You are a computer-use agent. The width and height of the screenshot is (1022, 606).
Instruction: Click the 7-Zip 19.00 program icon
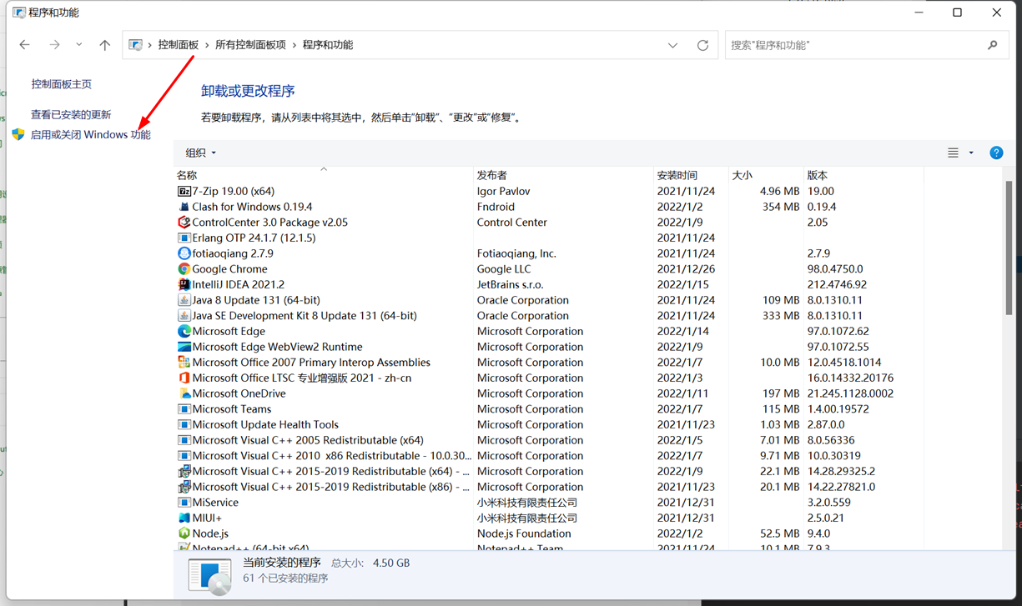pos(184,191)
